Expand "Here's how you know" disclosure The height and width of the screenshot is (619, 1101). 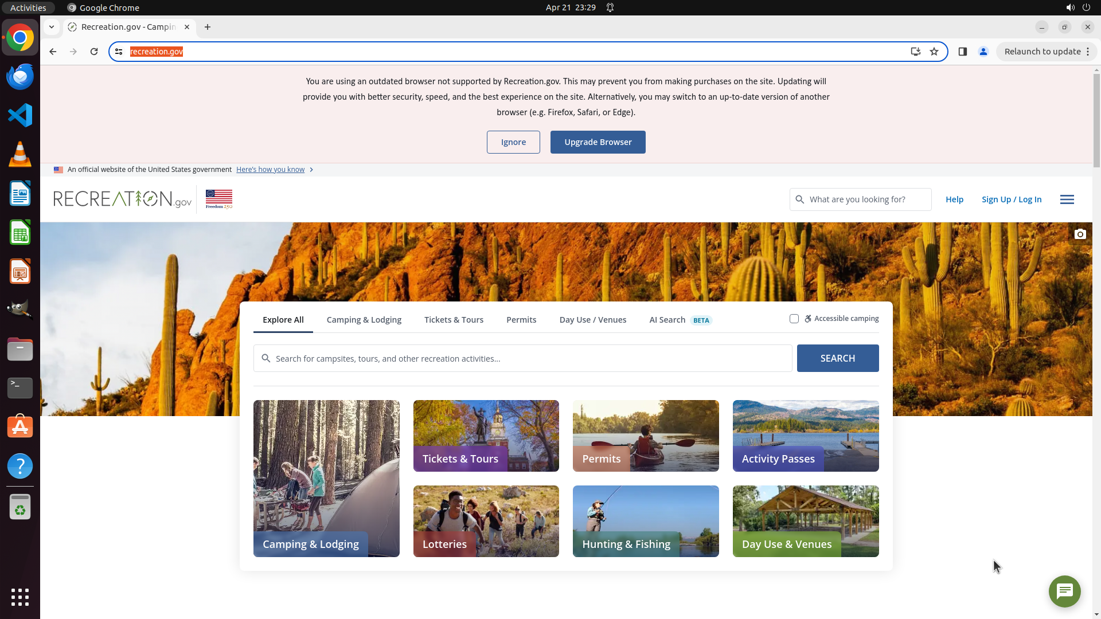(270, 170)
